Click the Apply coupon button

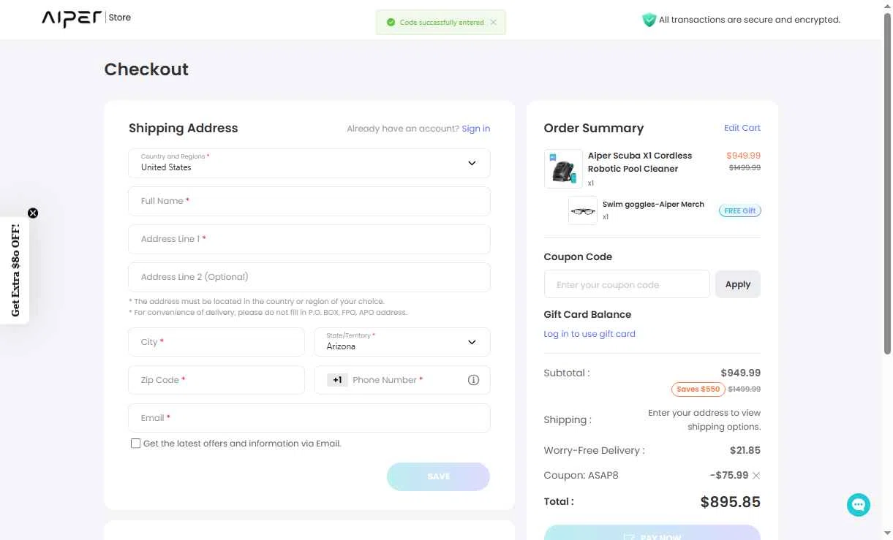738,284
